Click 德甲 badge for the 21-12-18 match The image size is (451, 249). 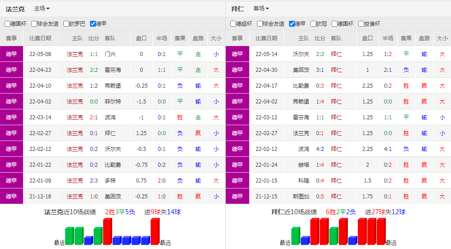tap(11, 197)
